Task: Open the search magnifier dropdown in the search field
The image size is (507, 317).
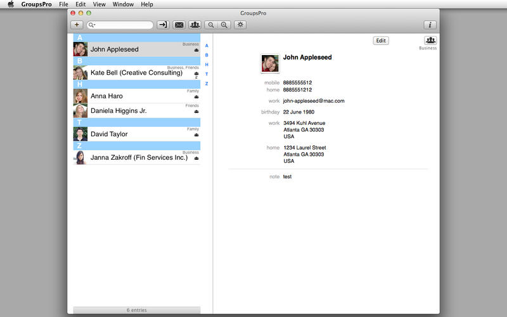Action: [x=92, y=25]
